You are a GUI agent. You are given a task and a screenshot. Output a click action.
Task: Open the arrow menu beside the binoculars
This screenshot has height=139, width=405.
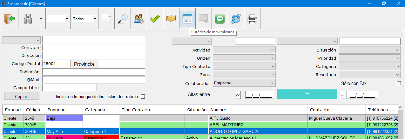[41, 19]
